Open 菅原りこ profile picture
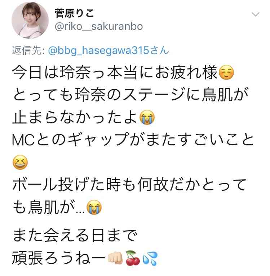 pyautogui.click(x=30, y=21)
